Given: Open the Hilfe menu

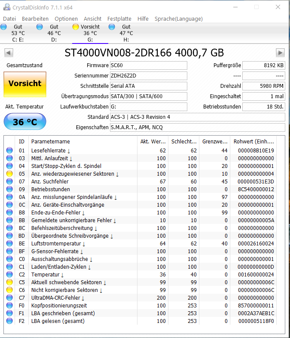Looking at the screenshot, I should tap(143, 19).
